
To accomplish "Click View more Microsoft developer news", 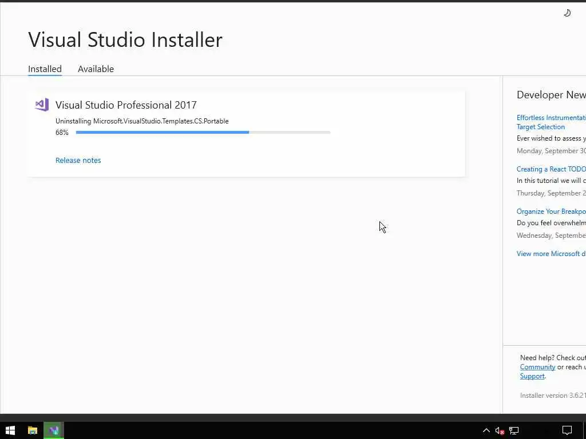I will (x=551, y=253).
